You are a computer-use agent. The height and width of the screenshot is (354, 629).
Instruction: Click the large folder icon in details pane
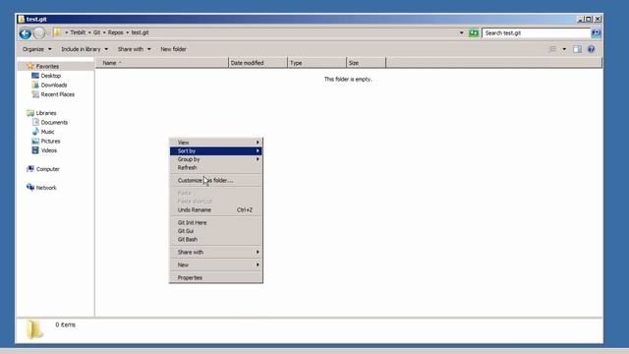point(34,329)
